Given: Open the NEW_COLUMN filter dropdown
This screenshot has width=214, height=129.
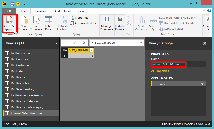Looking at the screenshot, I should pos(91,50).
